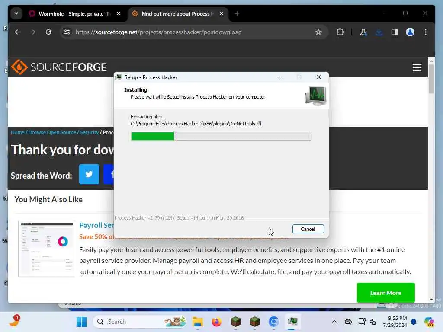Open the network display tray icon

[x=362, y=322]
